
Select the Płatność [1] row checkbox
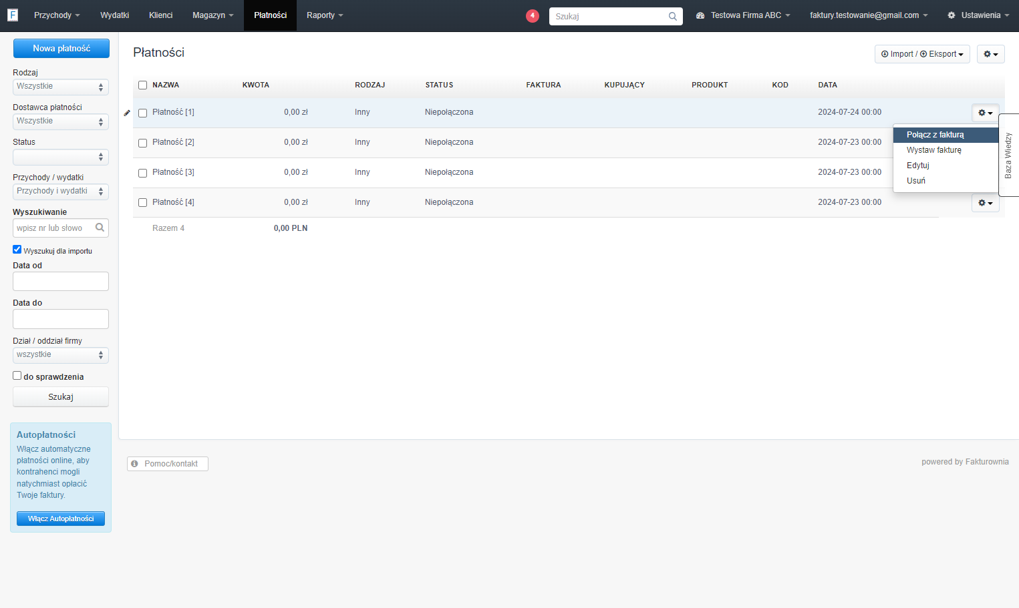click(x=142, y=113)
